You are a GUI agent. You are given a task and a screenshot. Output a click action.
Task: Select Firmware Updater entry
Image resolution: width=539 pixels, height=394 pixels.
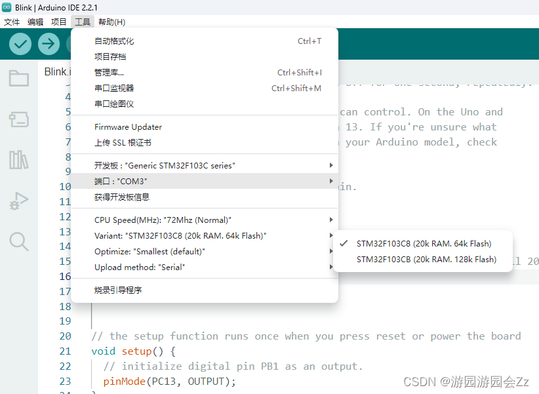(x=205, y=127)
